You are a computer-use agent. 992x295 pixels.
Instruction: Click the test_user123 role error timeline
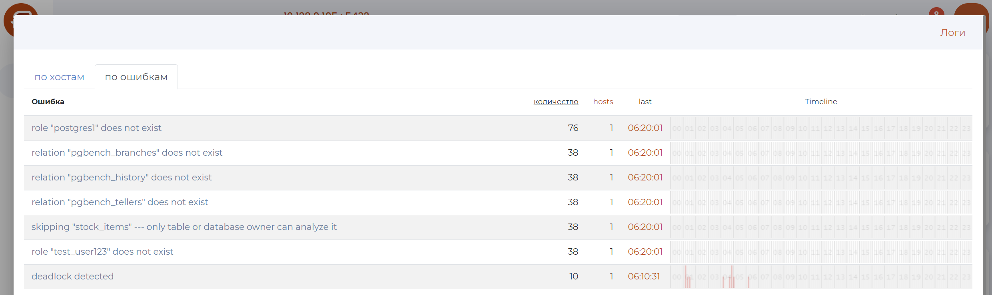point(821,252)
